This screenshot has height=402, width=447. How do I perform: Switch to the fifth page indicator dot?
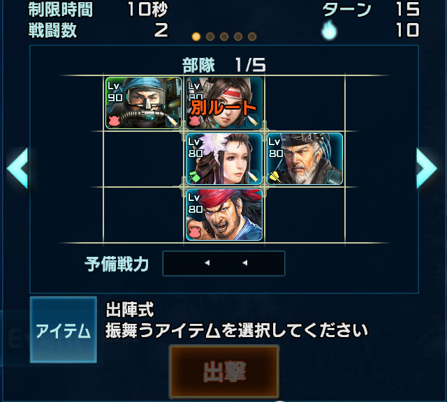point(252,36)
